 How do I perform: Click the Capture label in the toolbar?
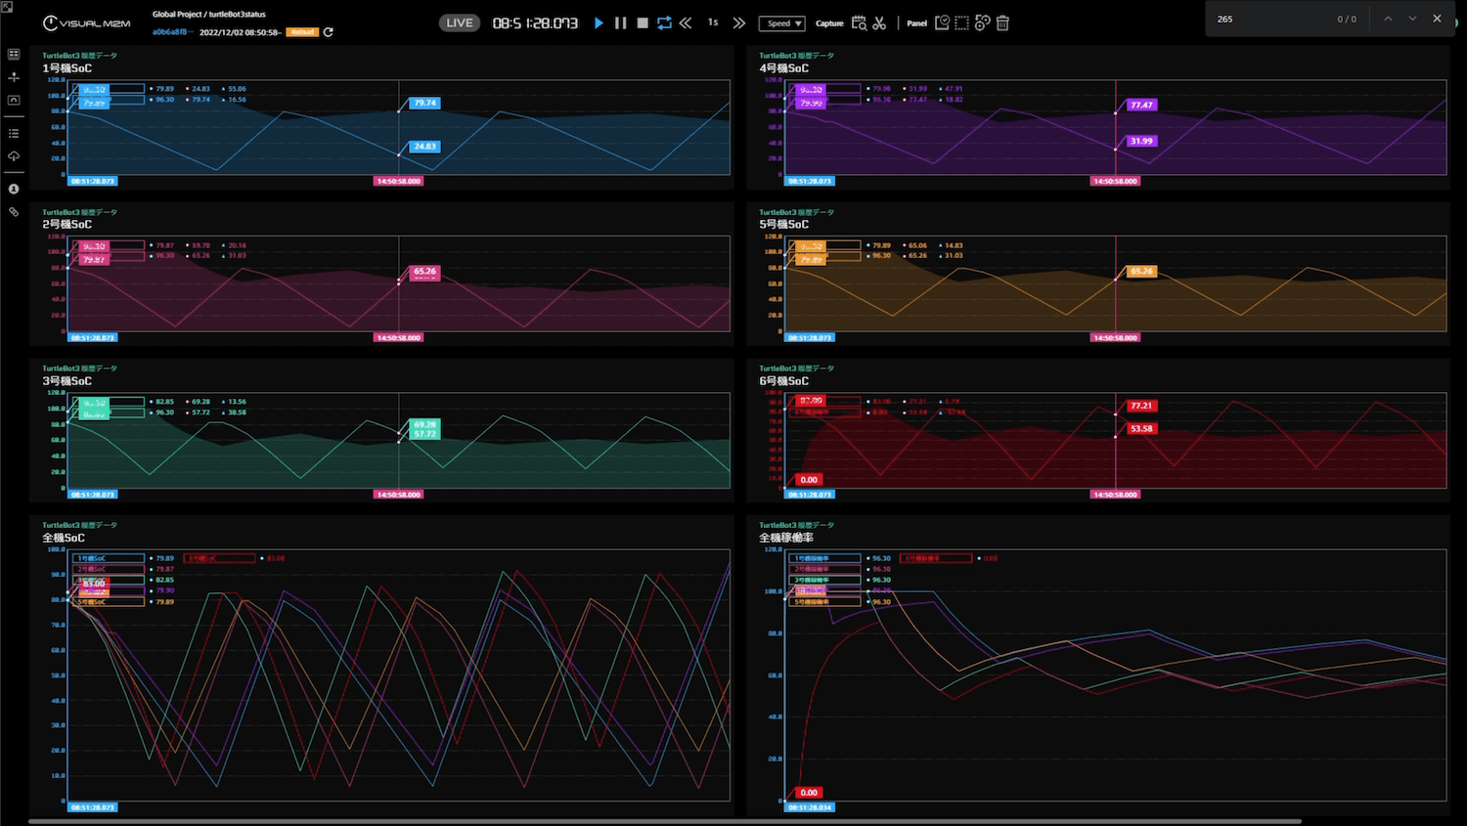click(x=829, y=23)
